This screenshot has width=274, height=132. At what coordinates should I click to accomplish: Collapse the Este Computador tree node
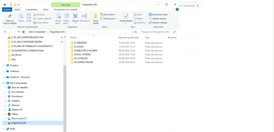4,83
